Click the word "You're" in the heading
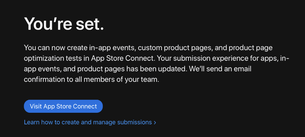Viewport: 305px width, 137px height. click(48, 24)
